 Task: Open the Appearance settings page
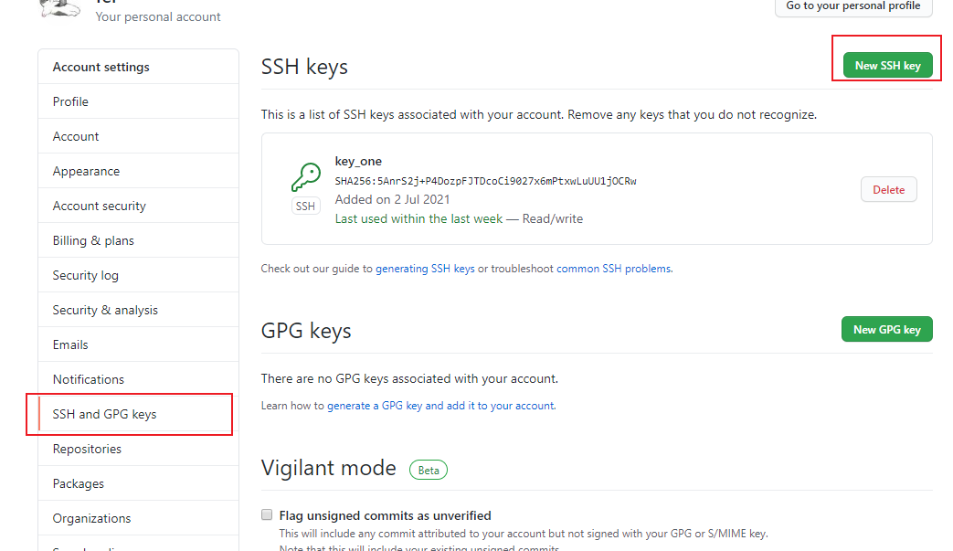[x=139, y=171]
